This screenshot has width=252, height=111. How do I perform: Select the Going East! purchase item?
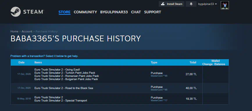(57, 70)
